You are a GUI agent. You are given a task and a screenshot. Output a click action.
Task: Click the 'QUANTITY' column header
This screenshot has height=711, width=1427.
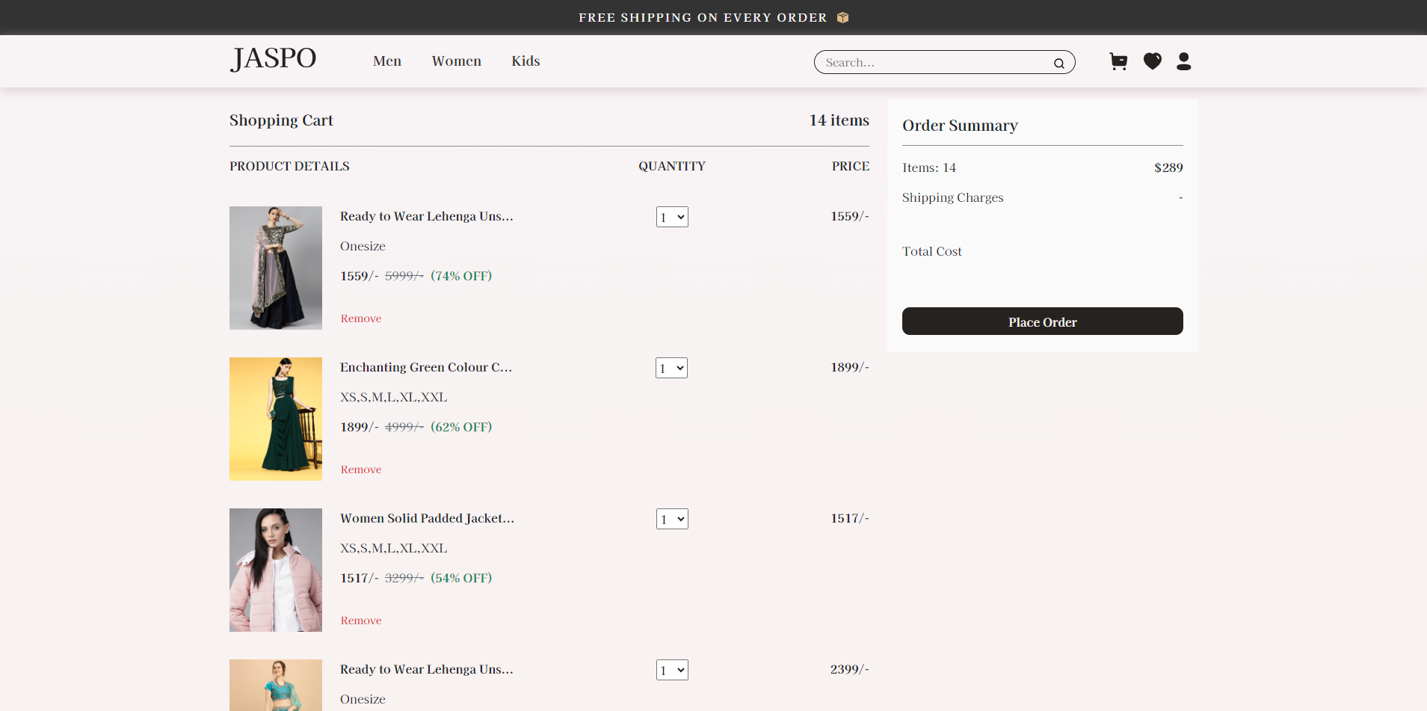672,166
